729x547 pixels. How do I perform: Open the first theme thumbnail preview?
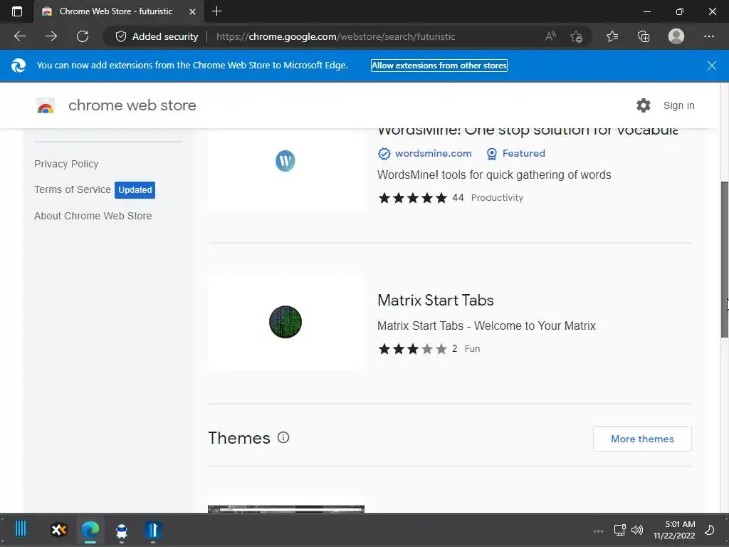click(x=286, y=509)
